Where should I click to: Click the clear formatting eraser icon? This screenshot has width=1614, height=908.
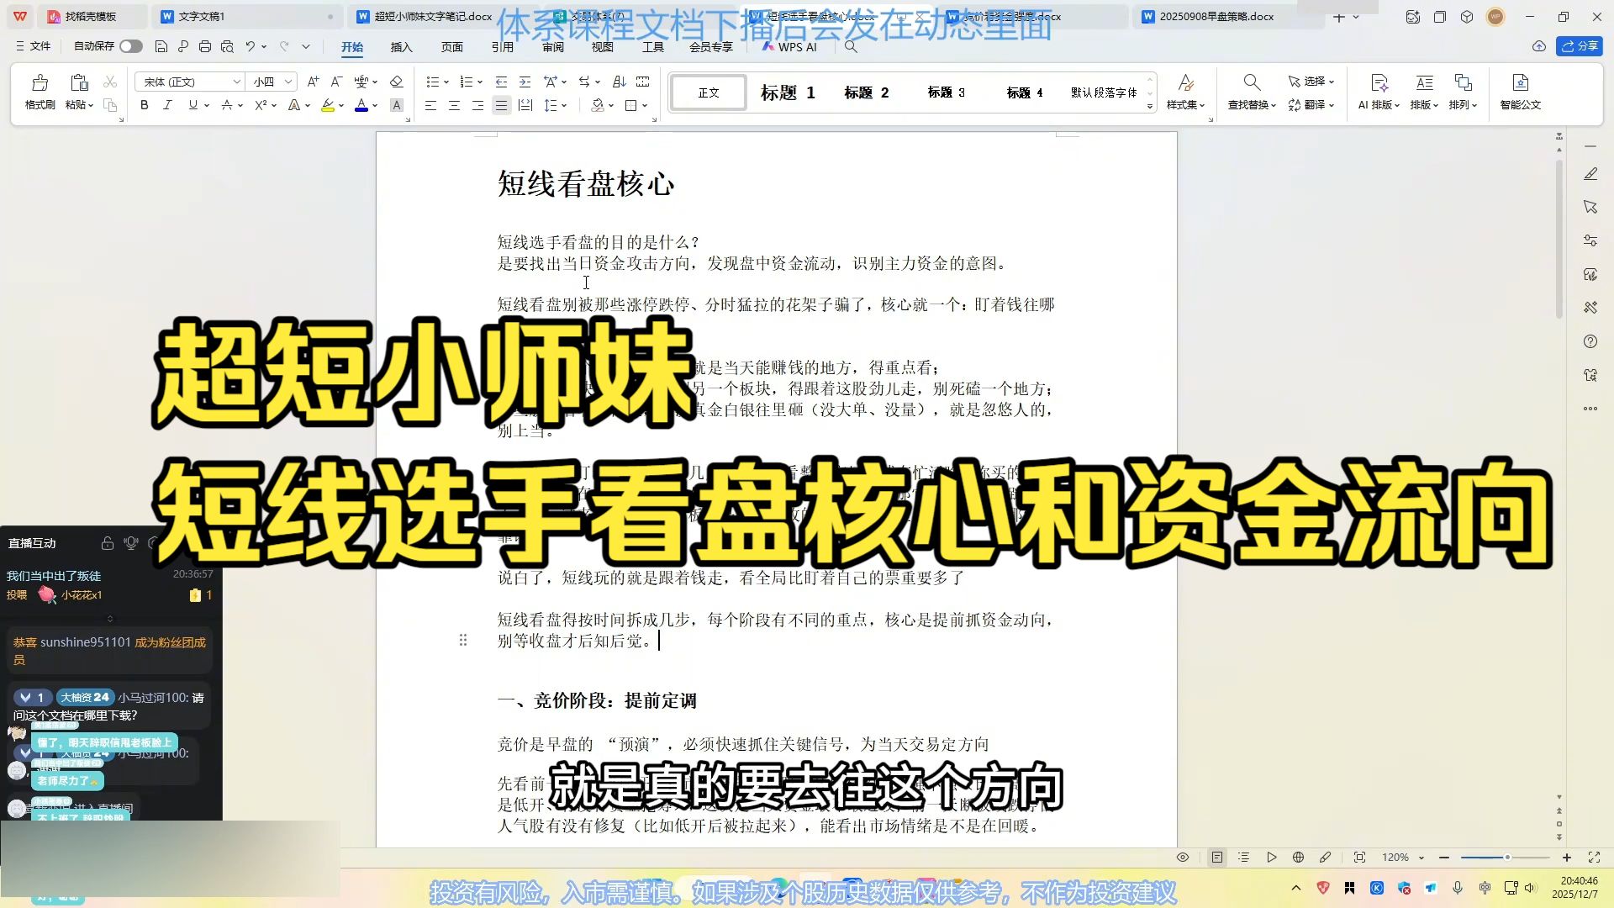[x=396, y=82]
